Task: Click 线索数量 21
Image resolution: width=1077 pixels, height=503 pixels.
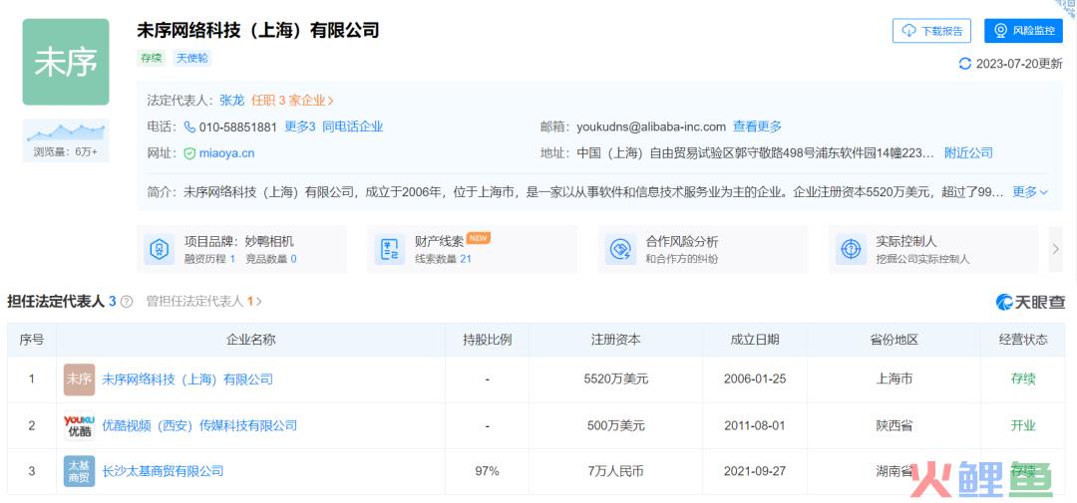Action: tap(443, 259)
